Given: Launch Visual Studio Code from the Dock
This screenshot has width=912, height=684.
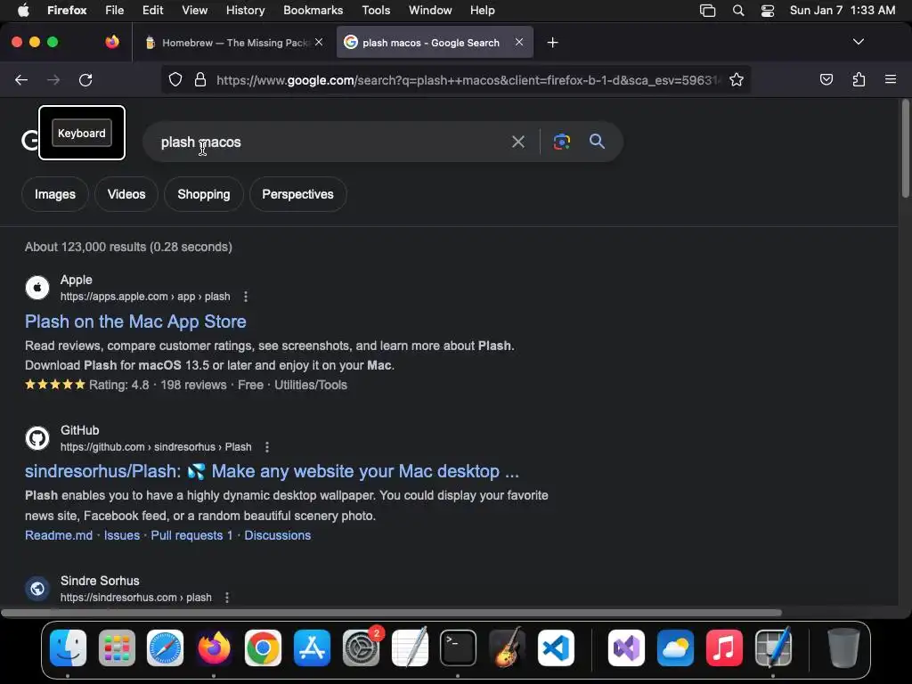Looking at the screenshot, I should [556, 648].
